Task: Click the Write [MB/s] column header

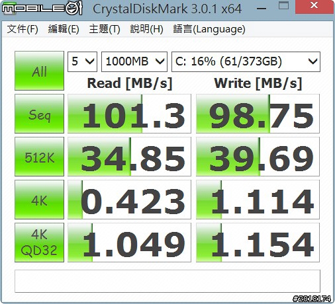Action: [x=258, y=83]
